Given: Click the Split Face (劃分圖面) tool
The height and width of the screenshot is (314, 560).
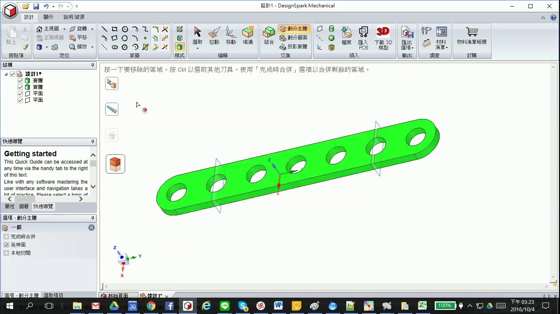Looking at the screenshot, I should pyautogui.click(x=294, y=38).
